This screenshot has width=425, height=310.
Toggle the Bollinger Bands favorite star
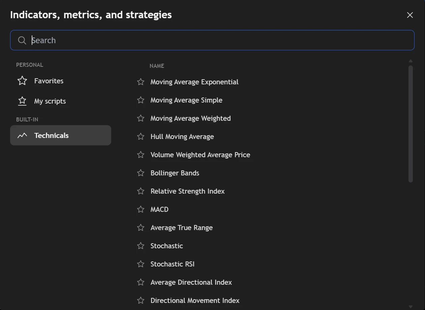[x=141, y=173]
